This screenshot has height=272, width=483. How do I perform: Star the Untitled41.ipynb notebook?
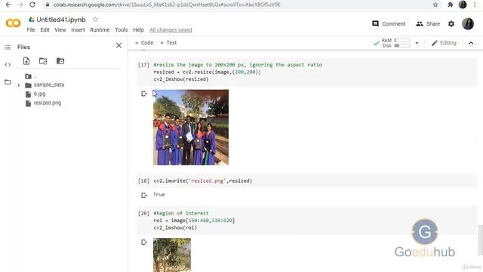pos(96,20)
